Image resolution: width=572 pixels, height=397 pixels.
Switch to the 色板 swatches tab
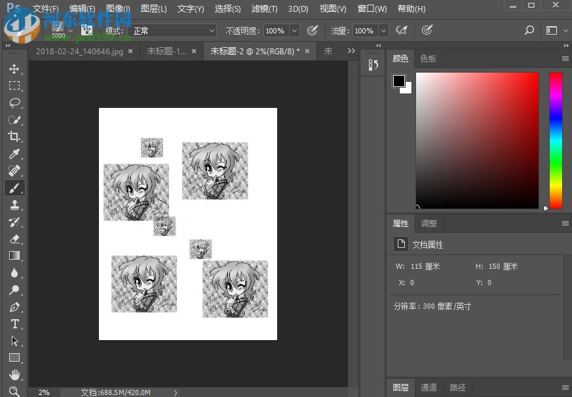click(428, 58)
